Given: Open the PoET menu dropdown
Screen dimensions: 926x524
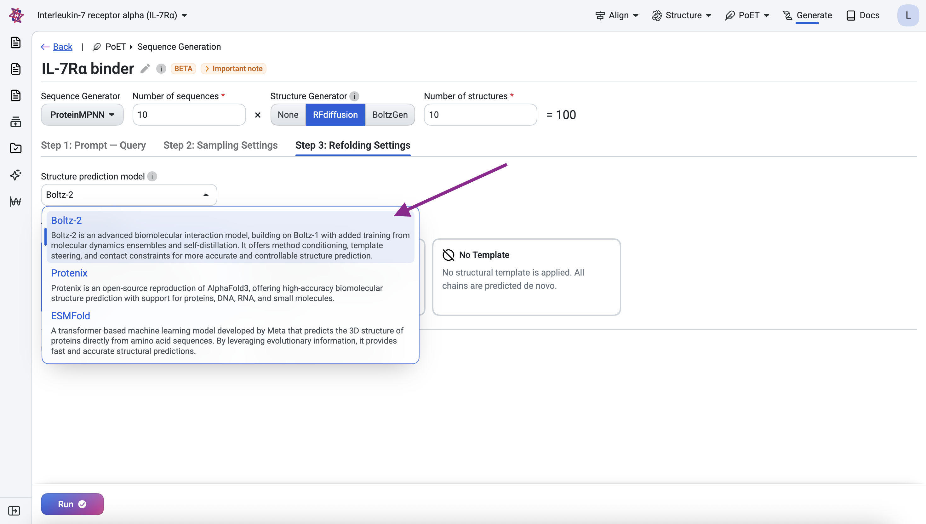Looking at the screenshot, I should (x=747, y=15).
